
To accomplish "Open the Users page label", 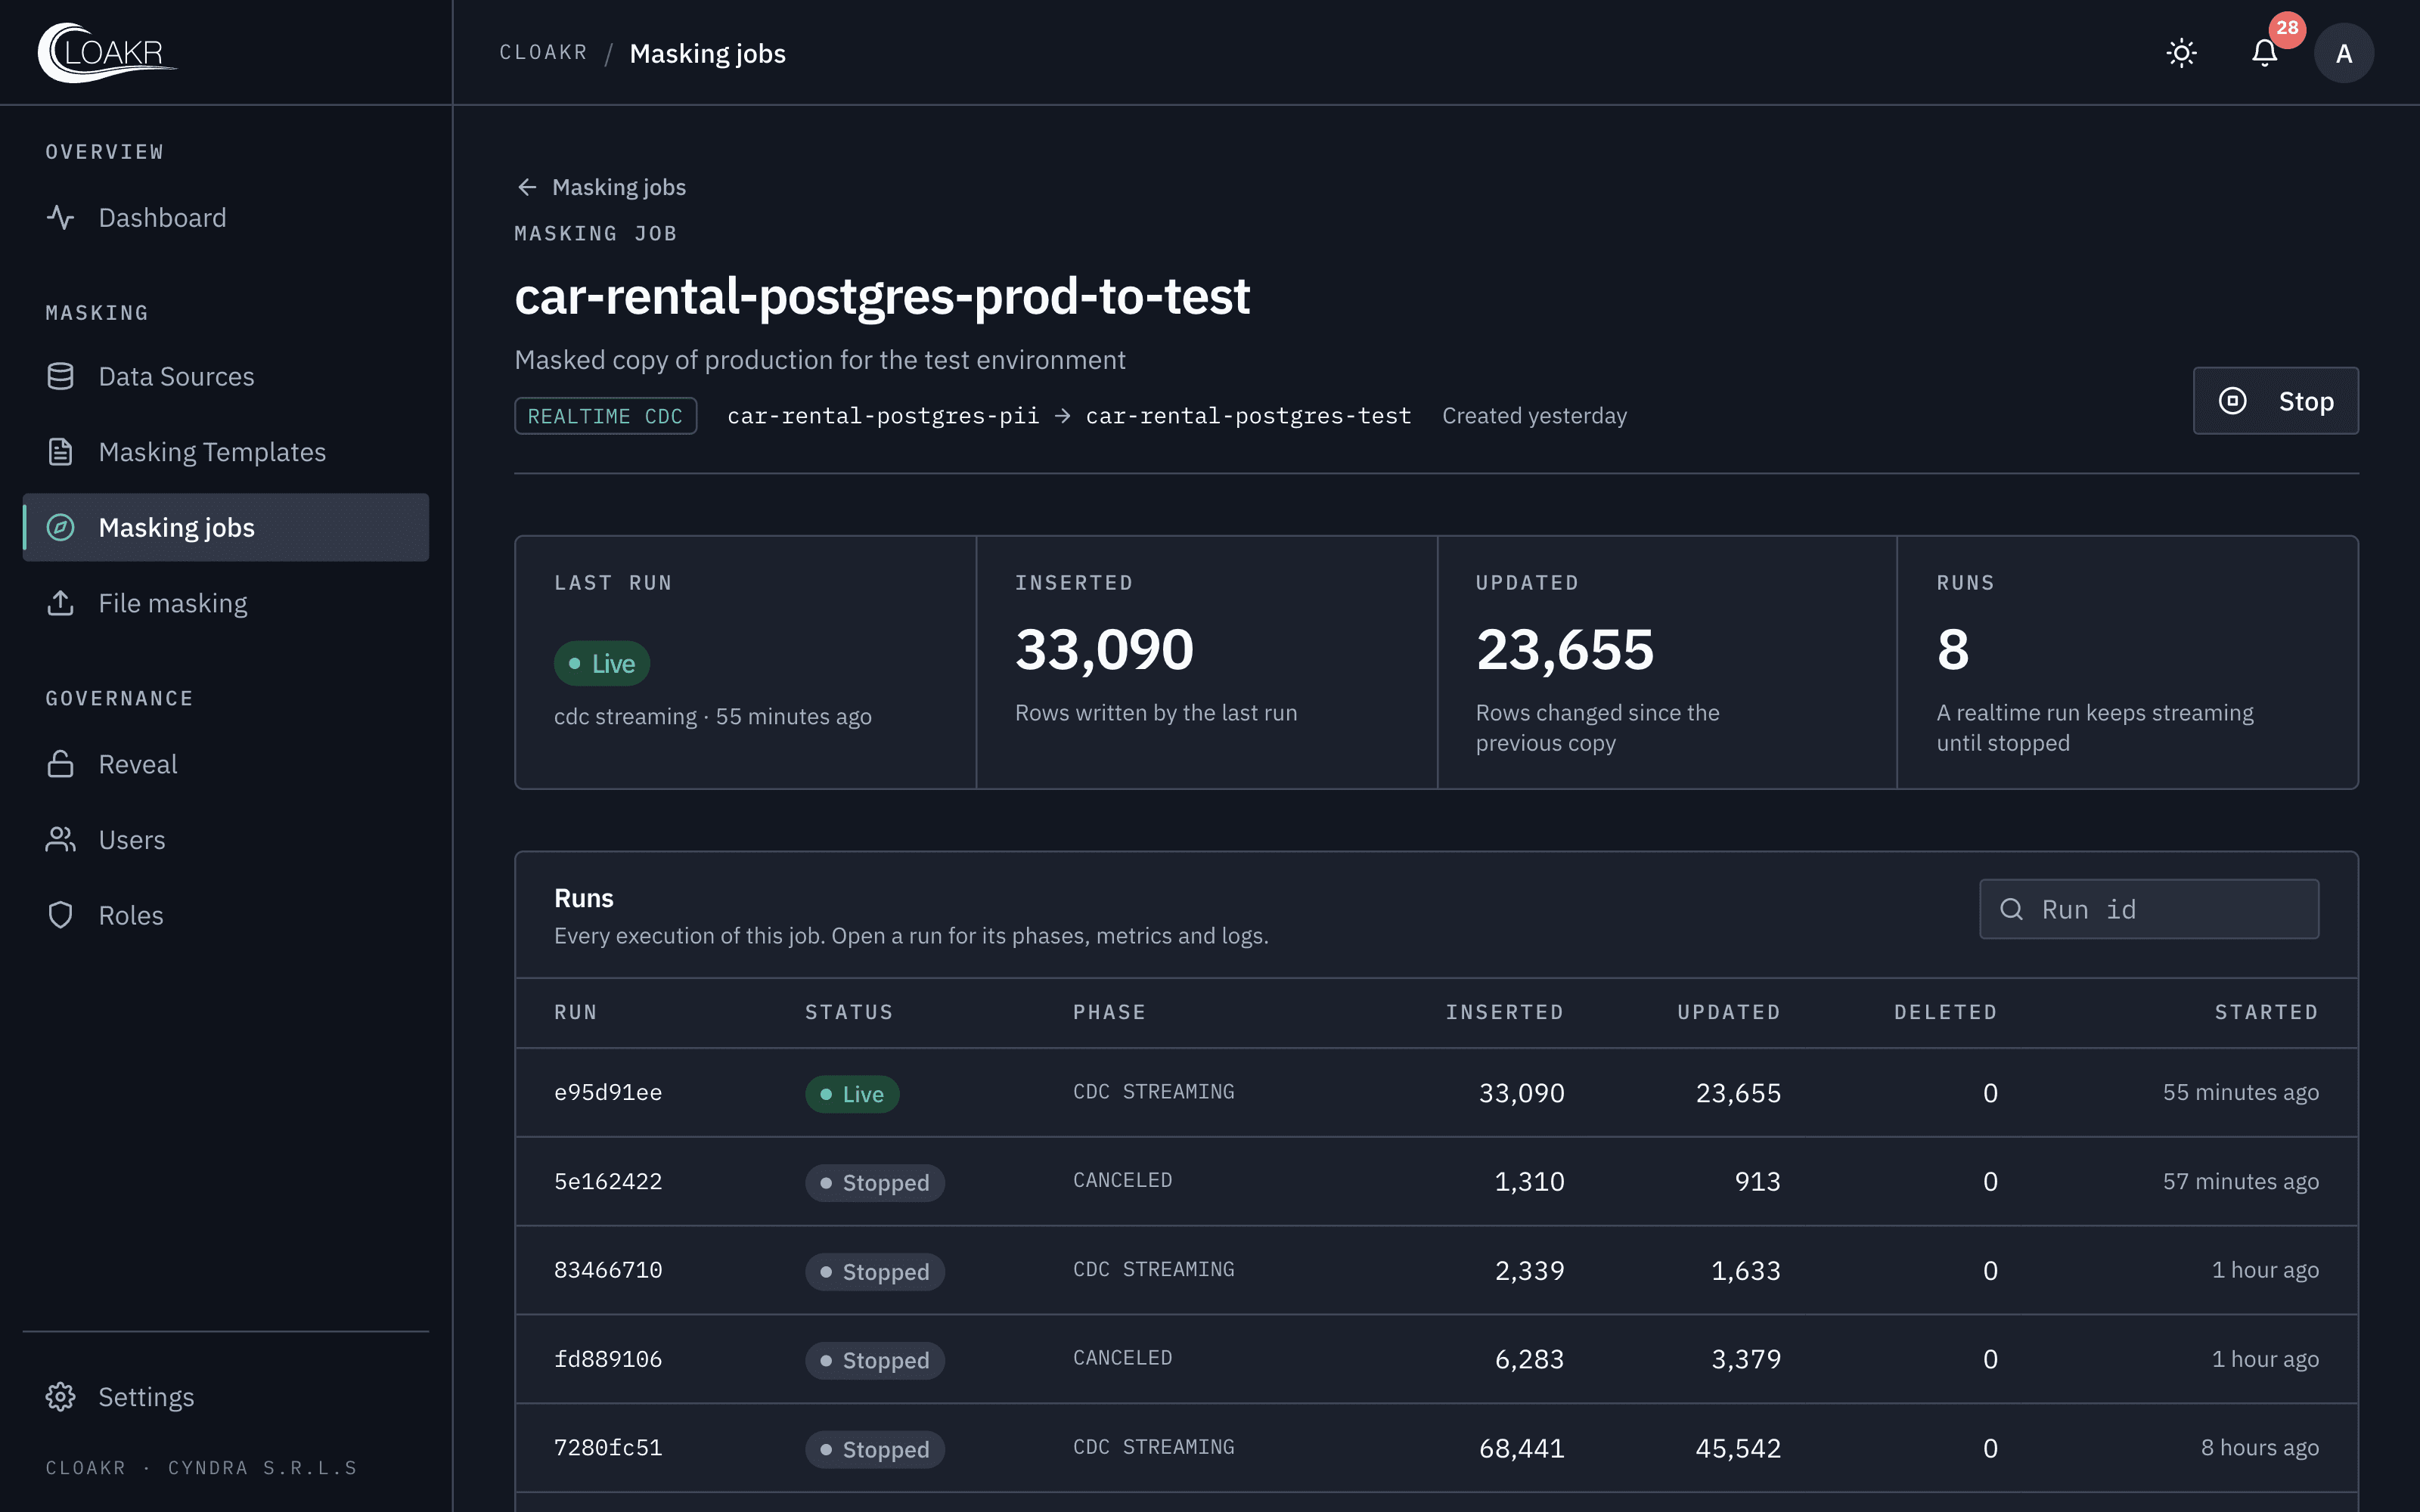I will tap(132, 840).
